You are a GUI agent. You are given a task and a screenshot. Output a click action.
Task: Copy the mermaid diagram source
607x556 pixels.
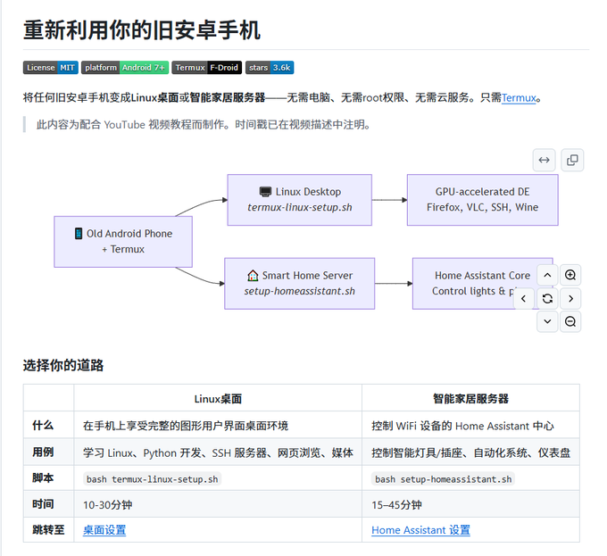pos(572,160)
